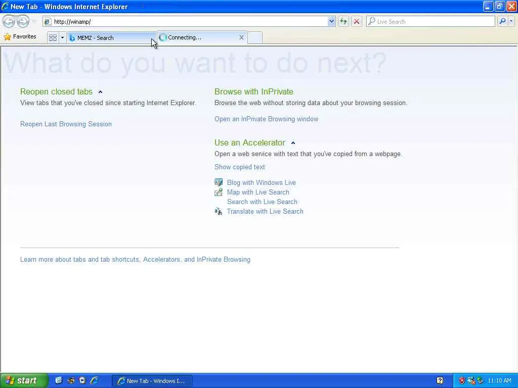Expand the address bar URL dropdown
The height and width of the screenshot is (388, 518).
[331, 21]
